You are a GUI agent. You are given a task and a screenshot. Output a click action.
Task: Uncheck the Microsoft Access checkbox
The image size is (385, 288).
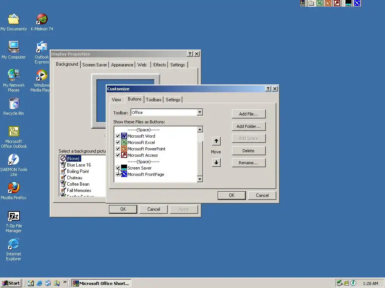(118, 155)
